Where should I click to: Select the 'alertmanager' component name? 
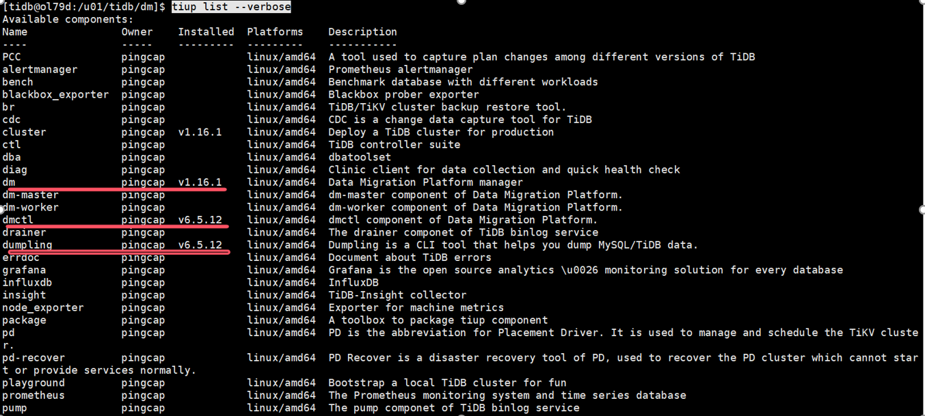pos(40,70)
